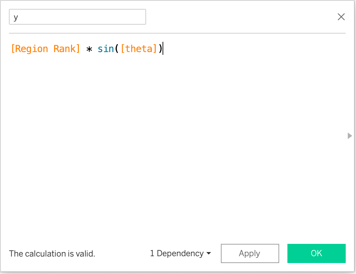Place cursor at the opening parenthesis after sin
This screenshot has width=356, height=274.
[117, 49]
